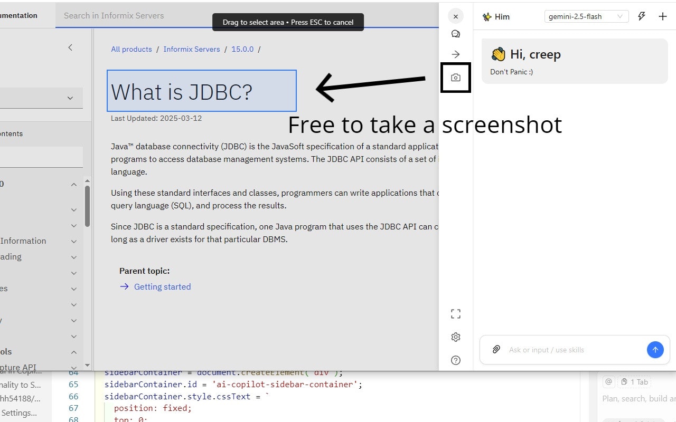The width and height of the screenshot is (676, 422).
Task: Attach a file with the paperclip icon
Action: (496, 349)
